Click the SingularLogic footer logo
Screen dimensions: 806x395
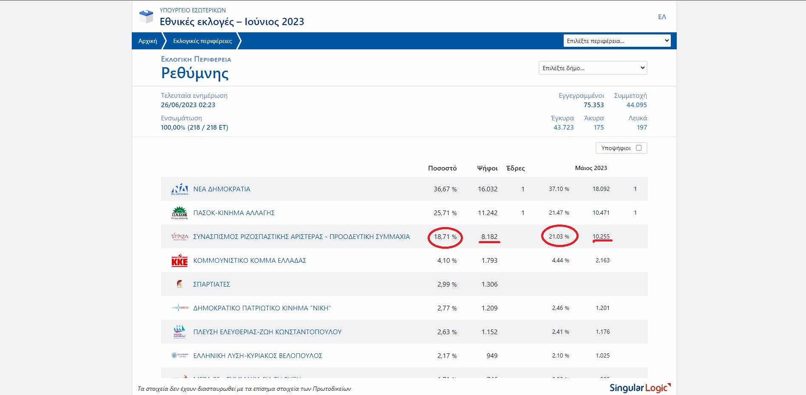[640, 388]
